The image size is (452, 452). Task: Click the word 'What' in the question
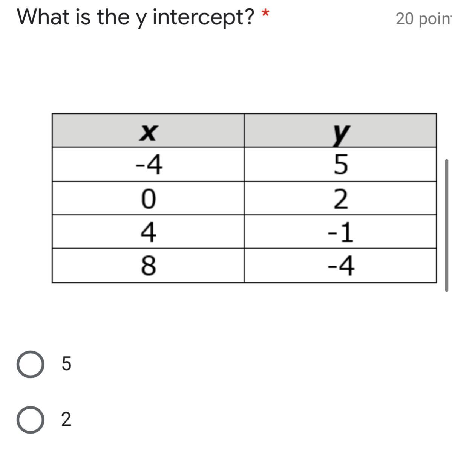click(x=44, y=17)
